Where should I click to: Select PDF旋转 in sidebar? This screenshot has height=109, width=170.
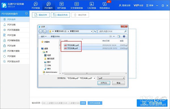click(x=15, y=56)
